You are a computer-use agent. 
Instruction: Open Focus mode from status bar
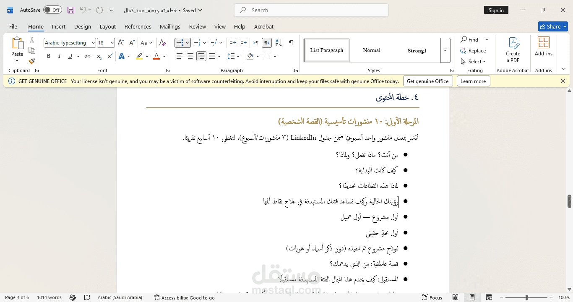click(432, 297)
